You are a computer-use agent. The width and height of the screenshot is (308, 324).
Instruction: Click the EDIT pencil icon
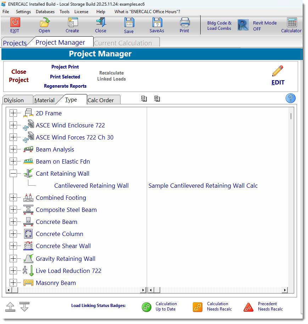pyautogui.click(x=278, y=71)
